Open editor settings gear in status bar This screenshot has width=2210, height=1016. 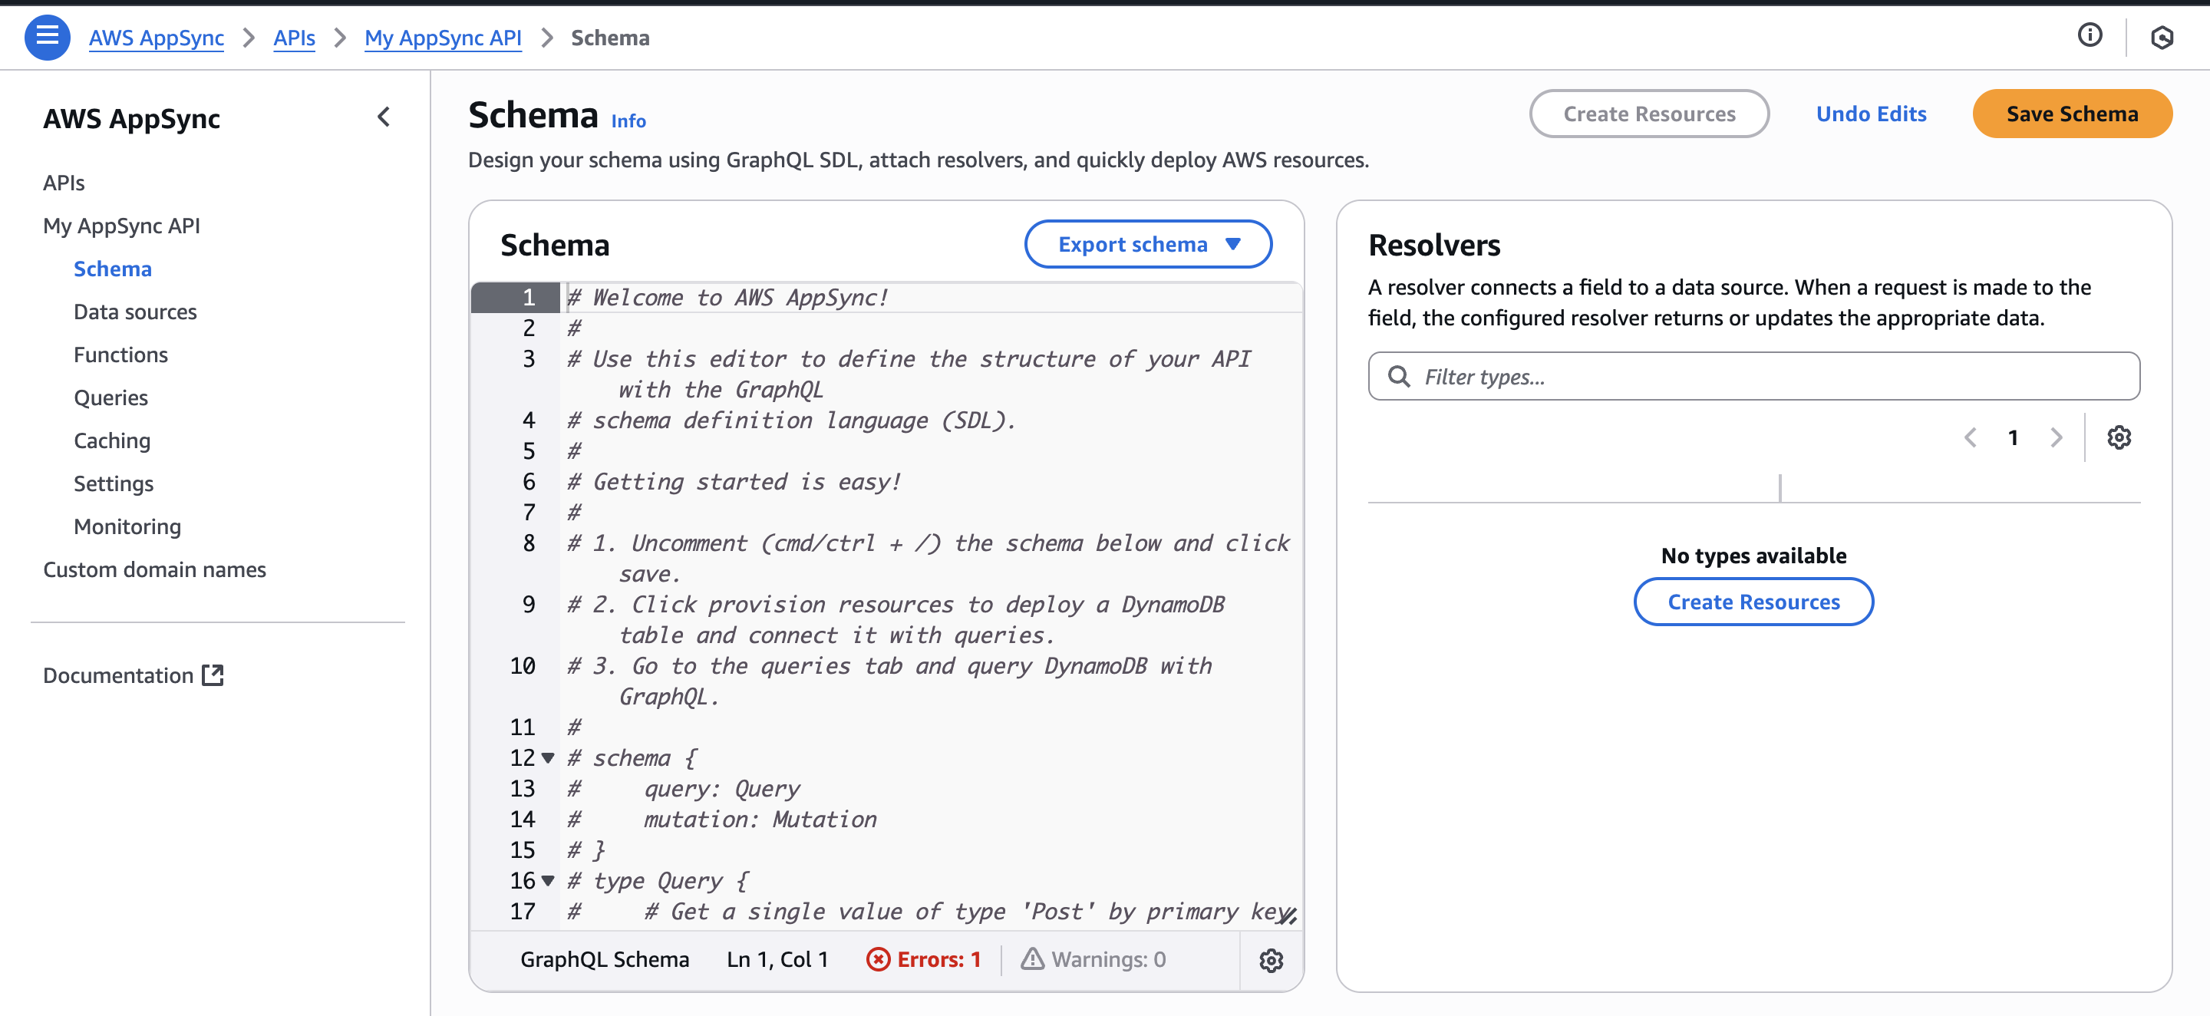tap(1271, 960)
